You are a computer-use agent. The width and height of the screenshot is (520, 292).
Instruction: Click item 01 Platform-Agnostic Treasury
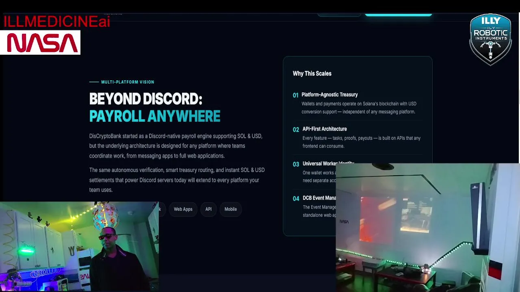tap(329, 94)
